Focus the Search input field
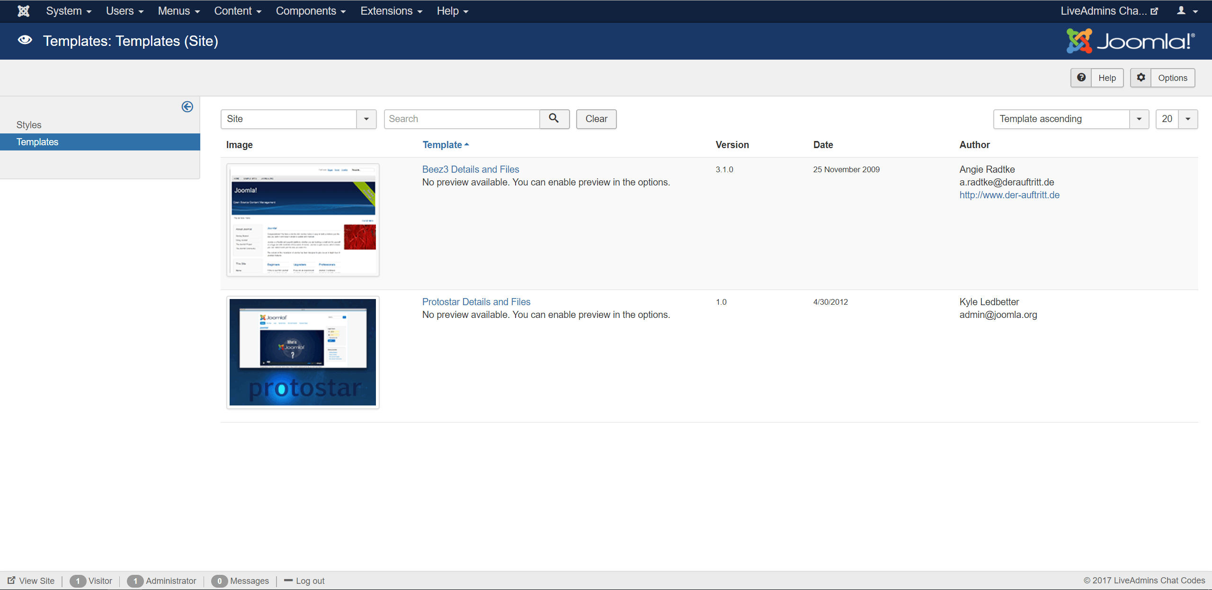This screenshot has width=1212, height=590. [462, 119]
